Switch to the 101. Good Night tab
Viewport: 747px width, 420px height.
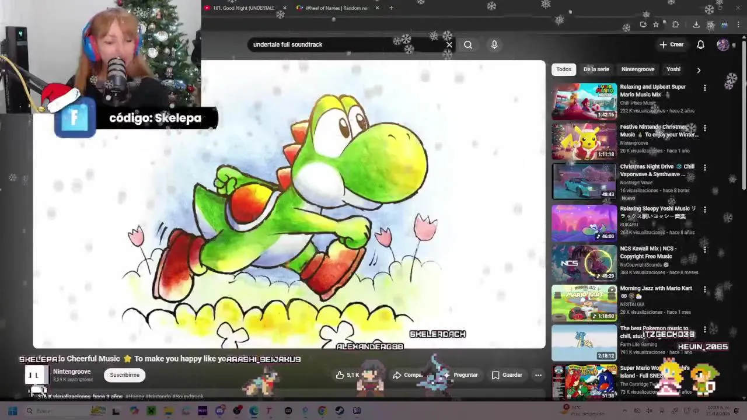(x=244, y=8)
